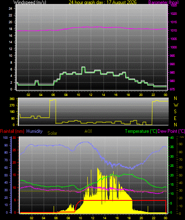Click the 360 value on wind direction axis

(12, 99)
